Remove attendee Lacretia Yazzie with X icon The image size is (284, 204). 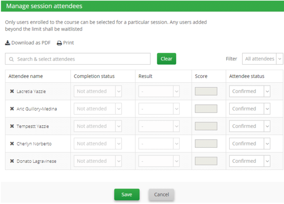[x=12, y=91]
